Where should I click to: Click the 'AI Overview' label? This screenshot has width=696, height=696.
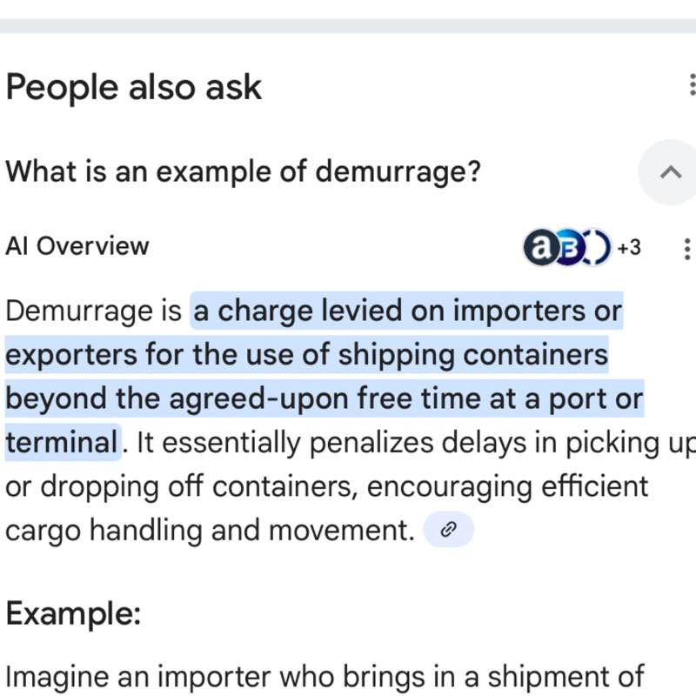click(77, 246)
